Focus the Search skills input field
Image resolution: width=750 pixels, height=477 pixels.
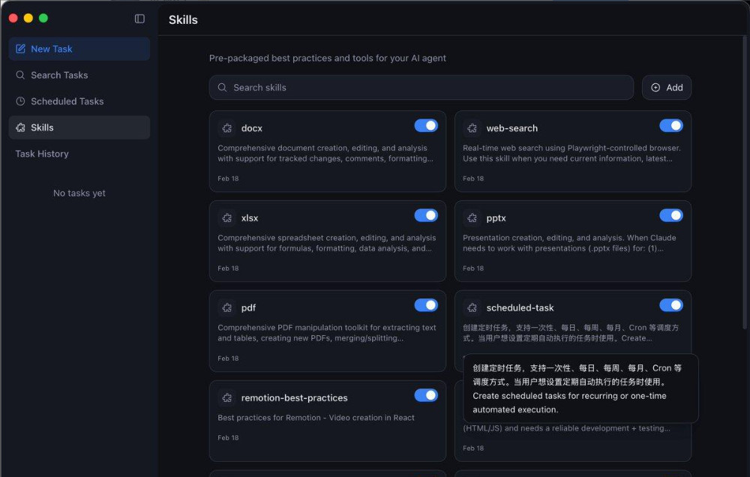point(421,88)
